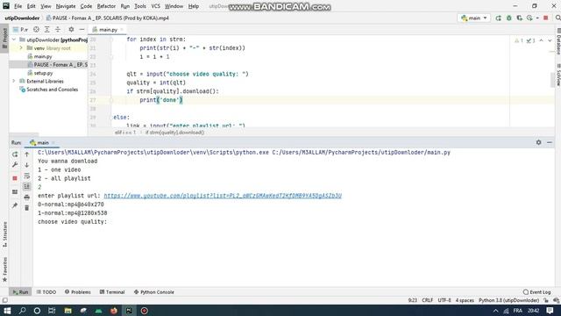The width and height of the screenshot is (561, 316).
Task: Select setup.py in the project tree
Action: [43, 73]
